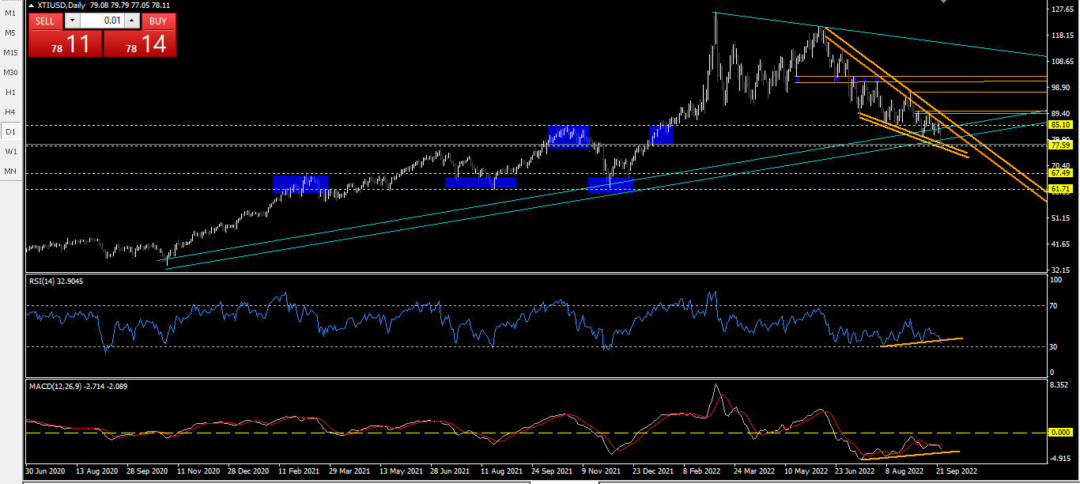The height and width of the screenshot is (484, 1080).
Task: Select the 67.49 horizontal level label
Action: point(1060,173)
